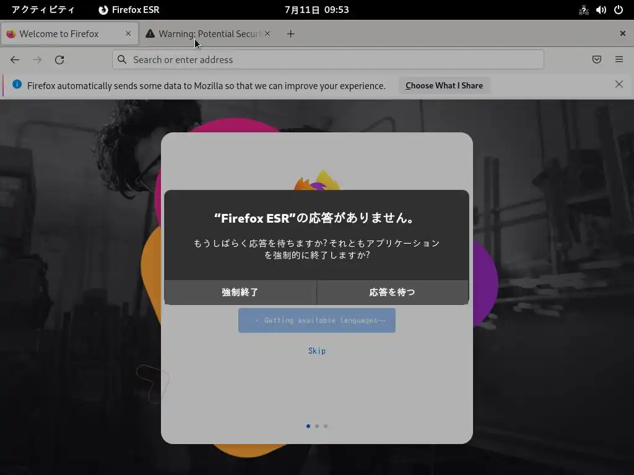The image size is (634, 475).
Task: Dismiss the data sharing notification bar
Action: click(619, 84)
